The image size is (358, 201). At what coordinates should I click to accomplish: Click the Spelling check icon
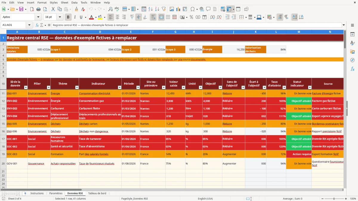click(x=117, y=9)
